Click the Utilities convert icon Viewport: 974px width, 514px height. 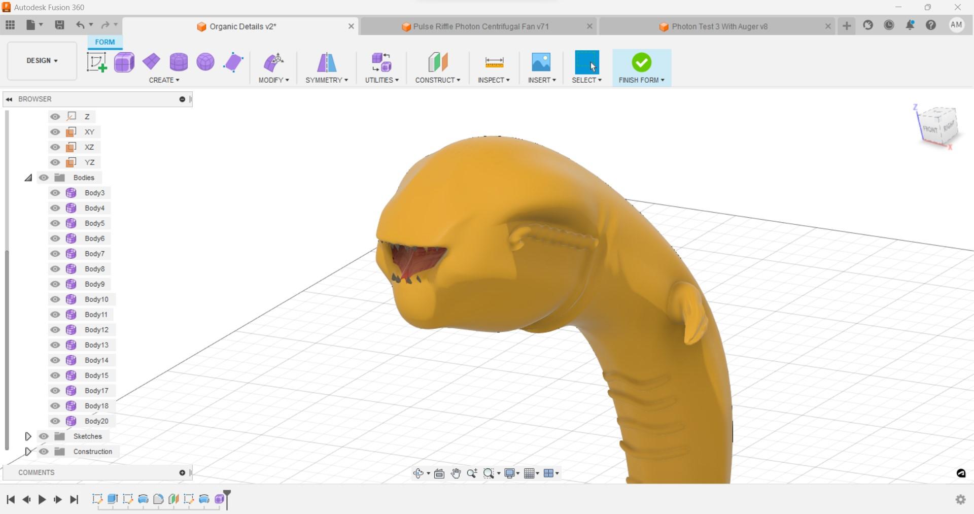pyautogui.click(x=381, y=62)
